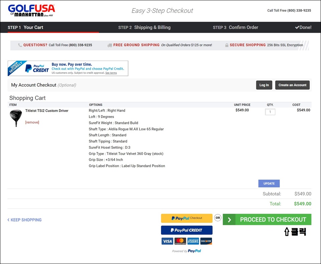Click the ITEM column header

(13, 105)
